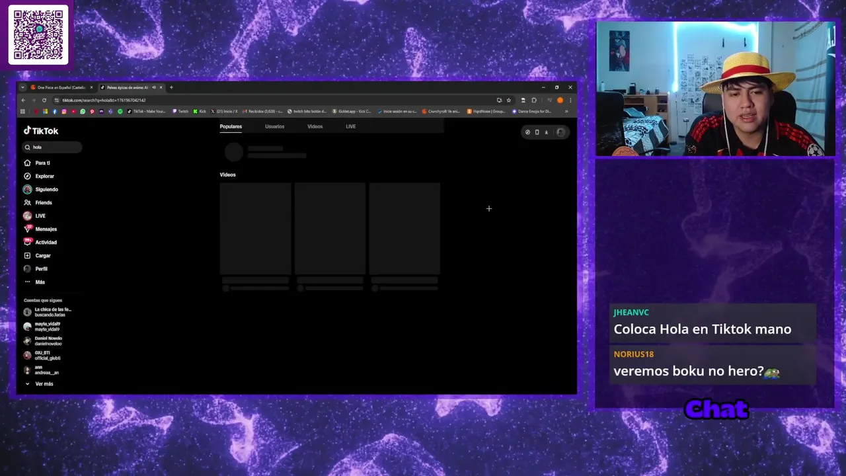Click the third loading video placeholder
This screenshot has width=846, height=476.
tap(404, 229)
